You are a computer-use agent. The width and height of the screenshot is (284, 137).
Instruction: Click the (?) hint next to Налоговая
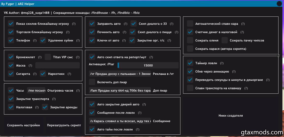[37, 107]
